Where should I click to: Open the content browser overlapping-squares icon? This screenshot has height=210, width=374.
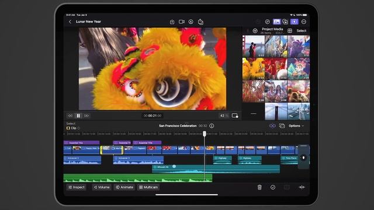coord(285,22)
